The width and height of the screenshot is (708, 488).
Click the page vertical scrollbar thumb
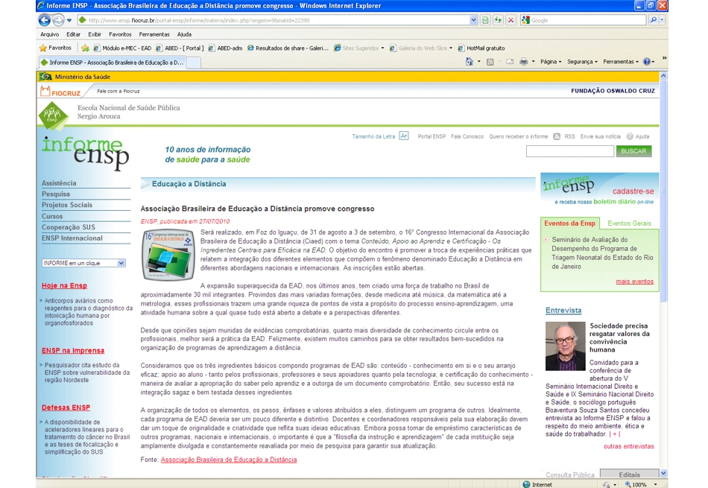tap(663, 191)
